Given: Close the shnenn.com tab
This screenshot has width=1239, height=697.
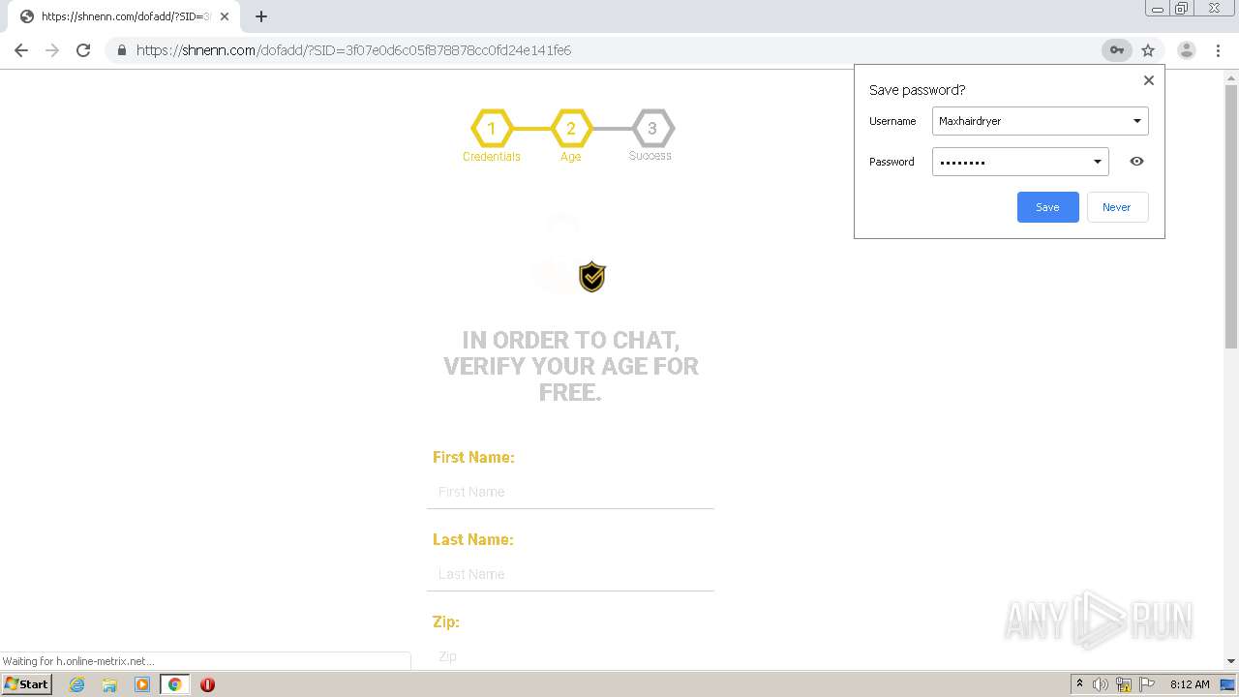Looking at the screenshot, I should point(225,16).
